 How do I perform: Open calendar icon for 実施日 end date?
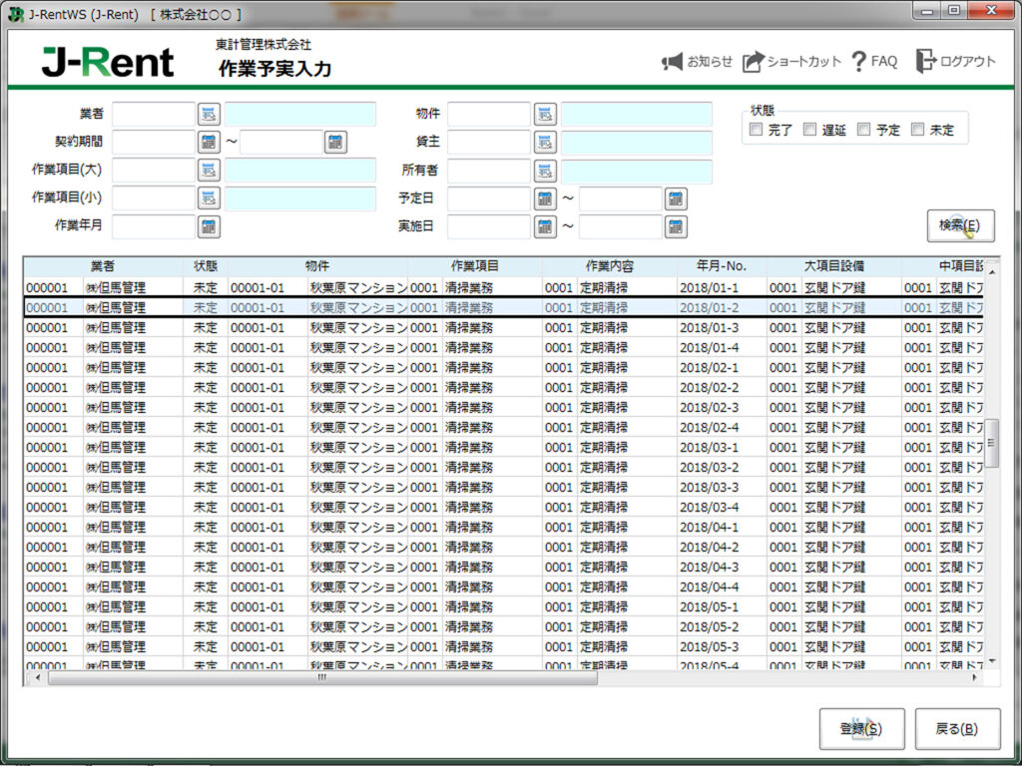point(676,226)
